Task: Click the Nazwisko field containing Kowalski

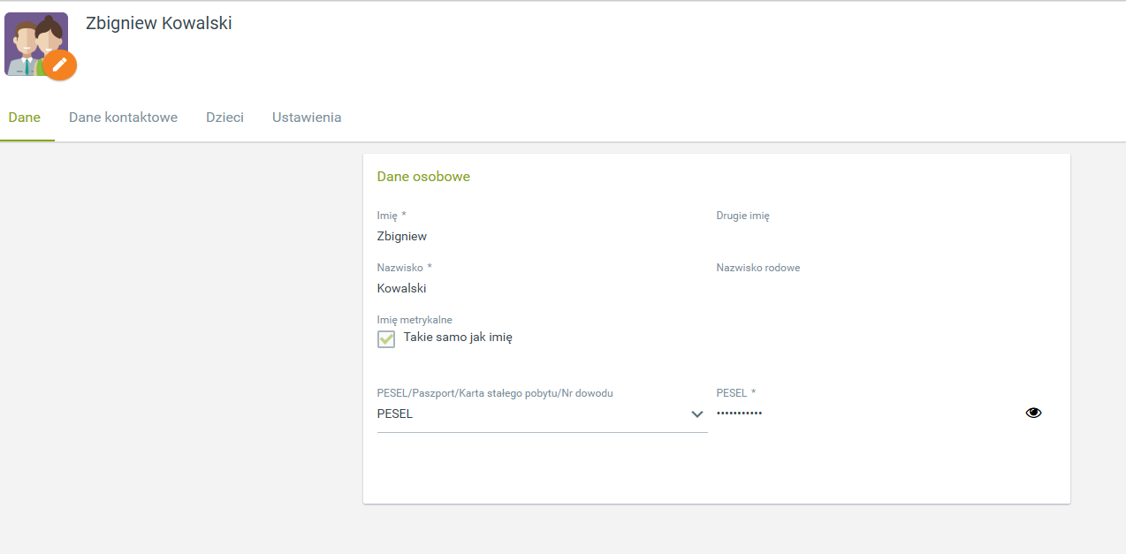Action: pyautogui.click(x=530, y=289)
